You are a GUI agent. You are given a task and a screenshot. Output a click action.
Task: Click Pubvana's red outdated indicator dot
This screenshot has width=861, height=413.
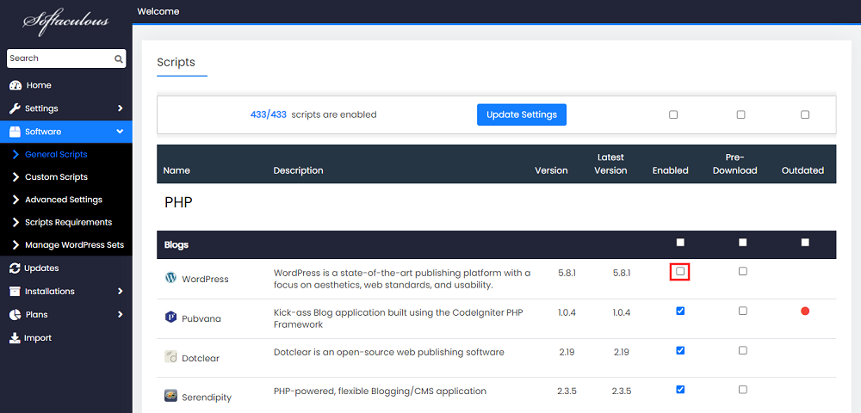point(805,311)
